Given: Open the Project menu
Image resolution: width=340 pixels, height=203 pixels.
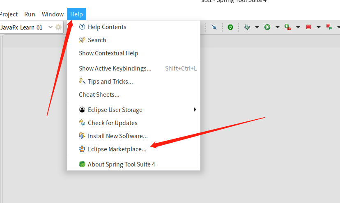Looking at the screenshot, I should point(9,14).
